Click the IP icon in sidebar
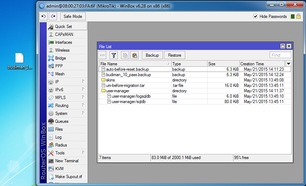 [51, 82]
